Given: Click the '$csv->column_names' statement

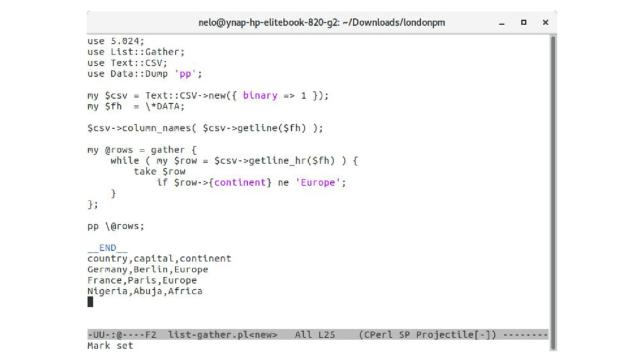Looking at the screenshot, I should coord(205,128).
